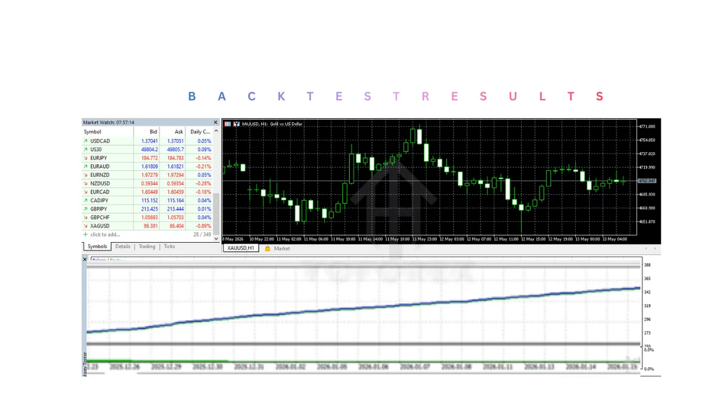Image resolution: width=706 pixels, height=397 pixels.
Task: Select the GBPJPY symbol name
Action: tap(99, 209)
